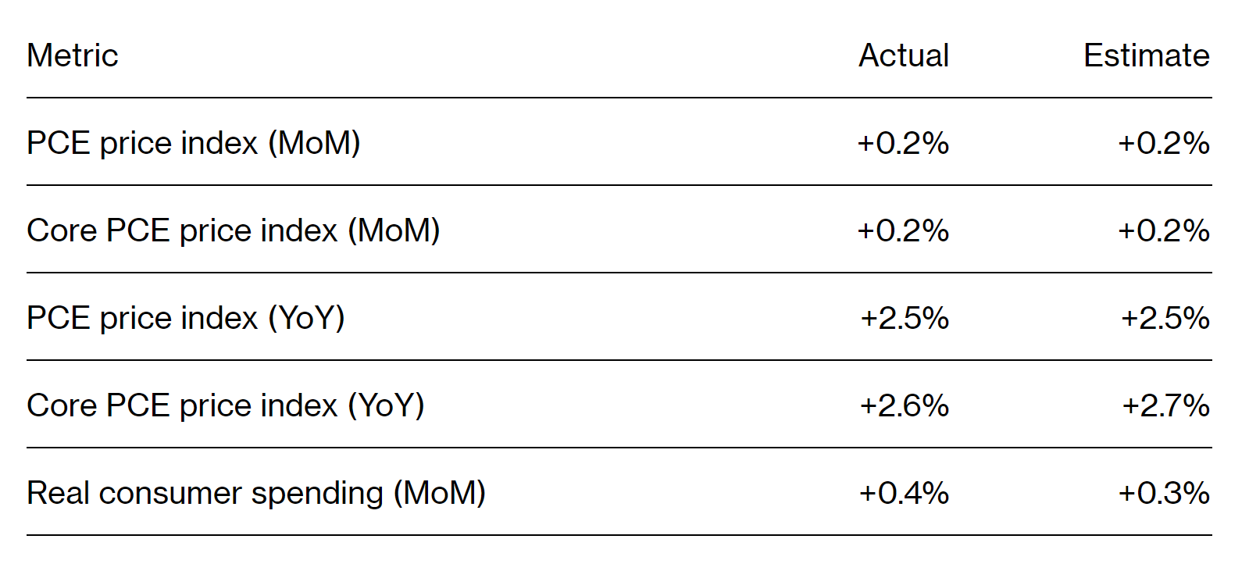Click estimate value for PCE price index MoM
This screenshot has height=564, width=1249.
click(1164, 143)
